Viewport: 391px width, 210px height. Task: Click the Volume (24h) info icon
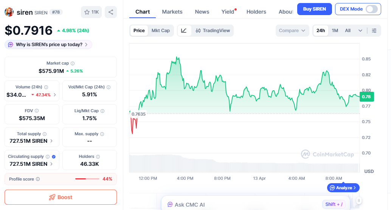click(46, 87)
